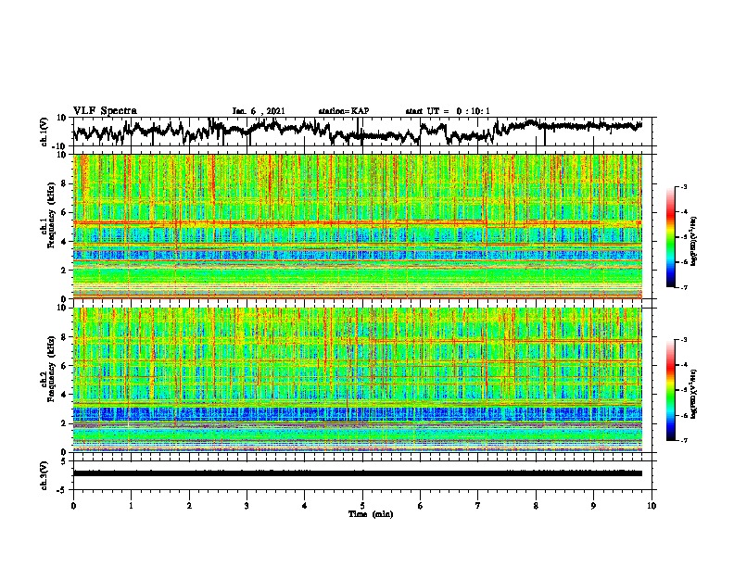Click inside the ch.2 spectrogram panel
Viewport: 734px width, 567px height.
coord(358,380)
